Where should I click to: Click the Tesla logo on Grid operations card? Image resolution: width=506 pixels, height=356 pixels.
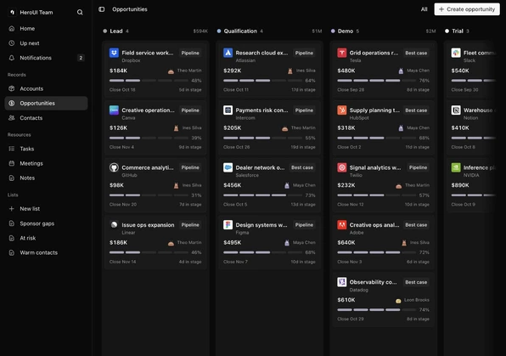click(x=342, y=53)
